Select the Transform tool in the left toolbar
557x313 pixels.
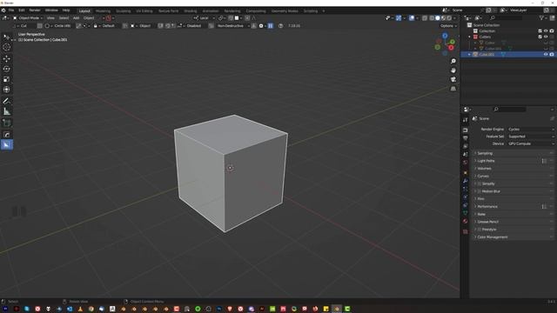(6, 90)
